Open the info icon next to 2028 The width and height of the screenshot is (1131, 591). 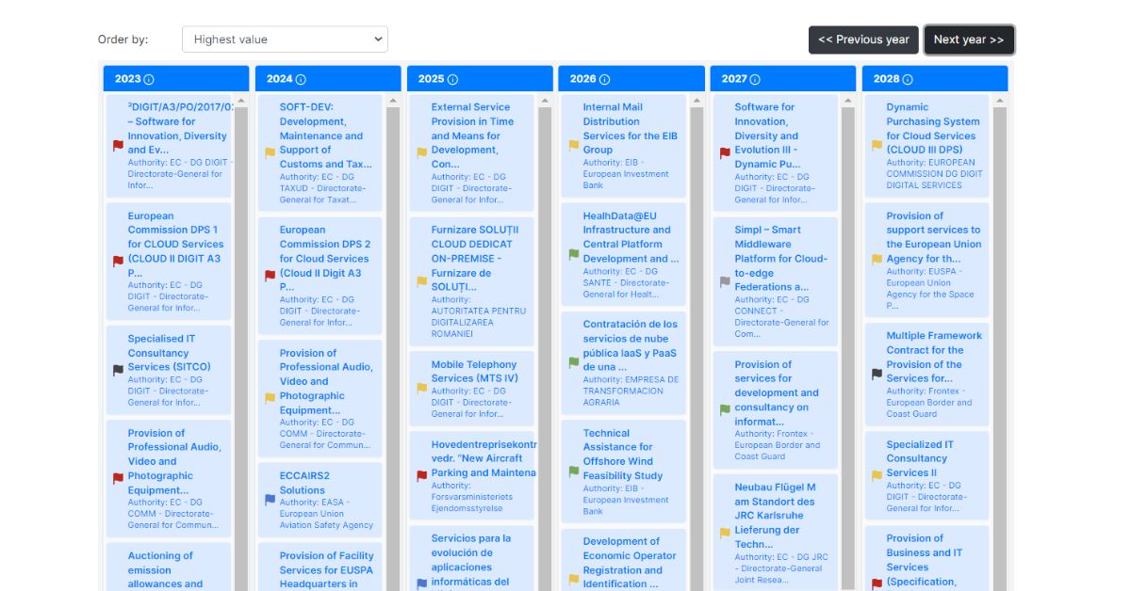pos(907,79)
